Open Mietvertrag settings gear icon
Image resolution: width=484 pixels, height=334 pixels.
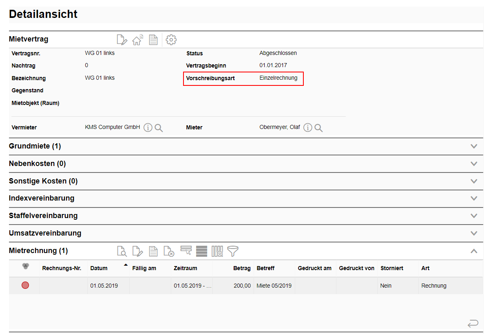(171, 40)
